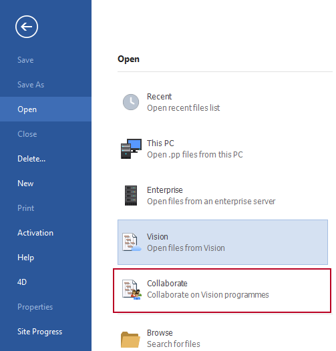Click the Browse folder icon

click(130, 340)
